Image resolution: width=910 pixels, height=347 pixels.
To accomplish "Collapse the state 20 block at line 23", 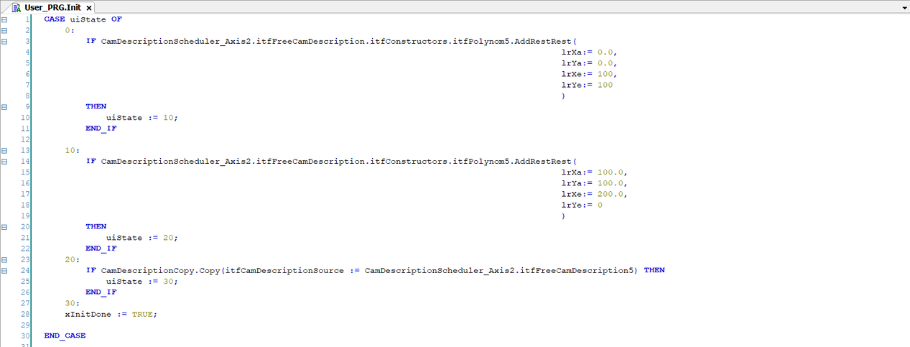I will click(x=4, y=259).
